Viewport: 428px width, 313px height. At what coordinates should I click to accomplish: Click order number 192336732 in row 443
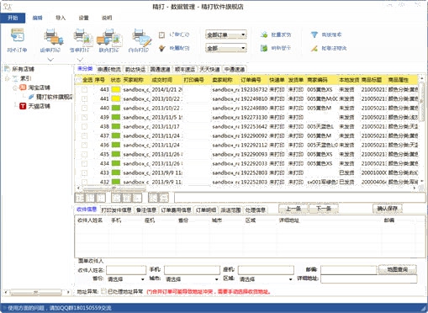[254, 90]
